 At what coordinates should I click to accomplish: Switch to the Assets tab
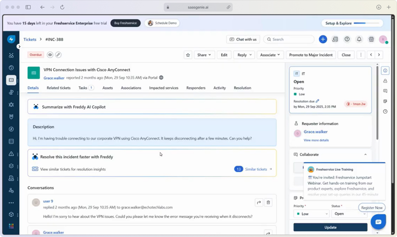[108, 88]
